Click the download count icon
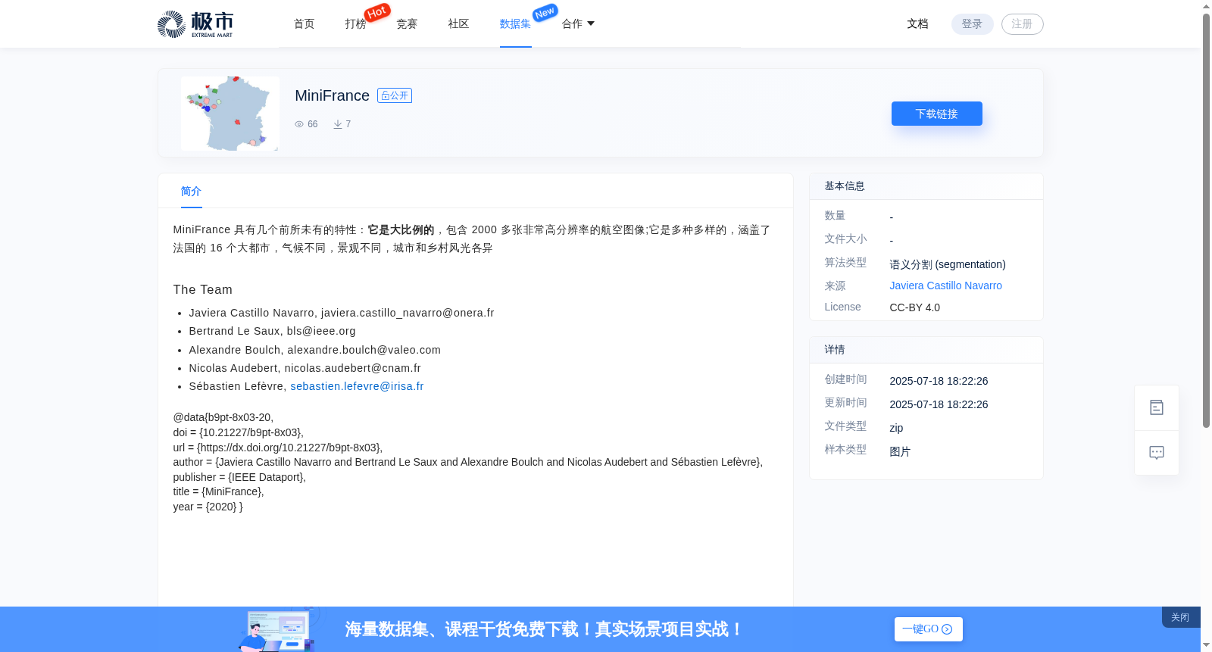 [338, 124]
